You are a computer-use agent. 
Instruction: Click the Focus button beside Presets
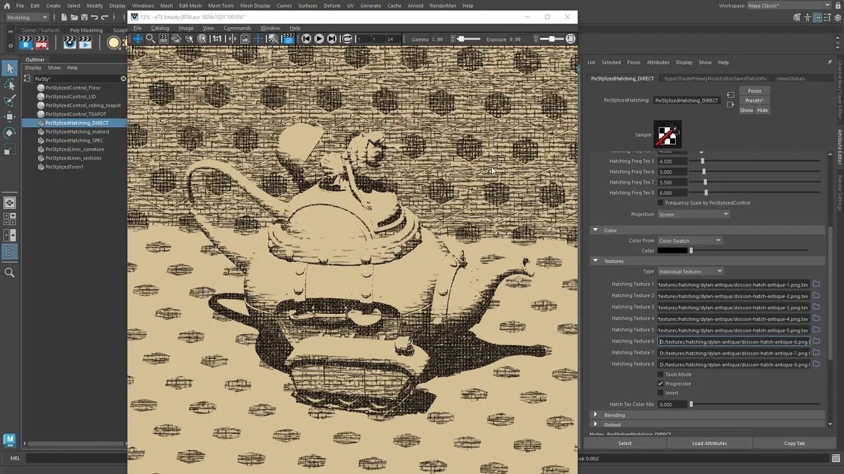click(x=754, y=91)
